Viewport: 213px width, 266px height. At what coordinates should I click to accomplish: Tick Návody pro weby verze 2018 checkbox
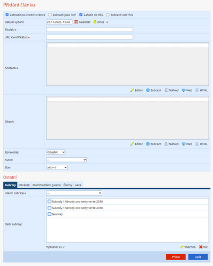pyautogui.click(x=50, y=208)
